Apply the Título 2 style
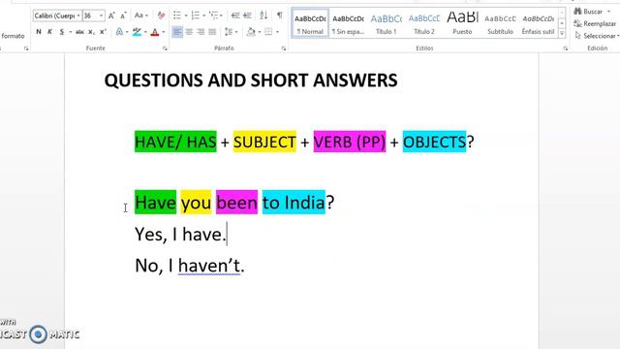This screenshot has width=620, height=349. [424, 23]
